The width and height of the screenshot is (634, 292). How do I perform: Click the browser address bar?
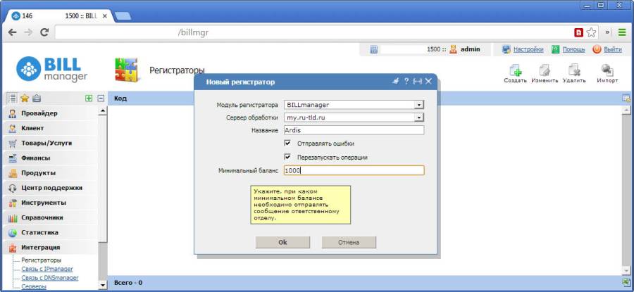tap(313, 32)
